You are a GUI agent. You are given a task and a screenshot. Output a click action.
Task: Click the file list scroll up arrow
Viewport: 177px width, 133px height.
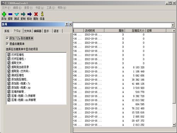pos(174,31)
